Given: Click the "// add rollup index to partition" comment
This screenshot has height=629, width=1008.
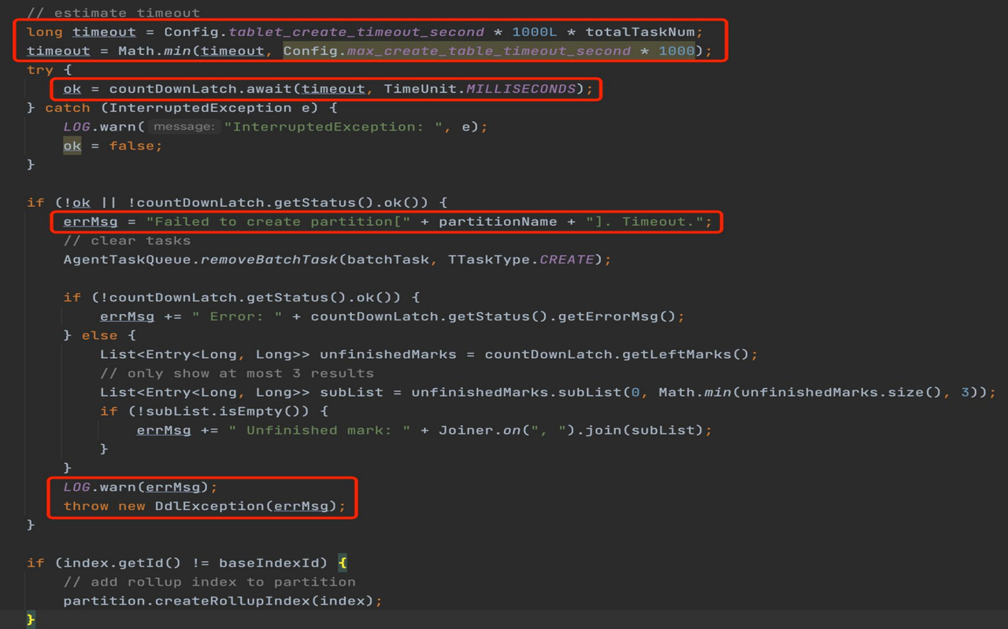Looking at the screenshot, I should point(209,582).
